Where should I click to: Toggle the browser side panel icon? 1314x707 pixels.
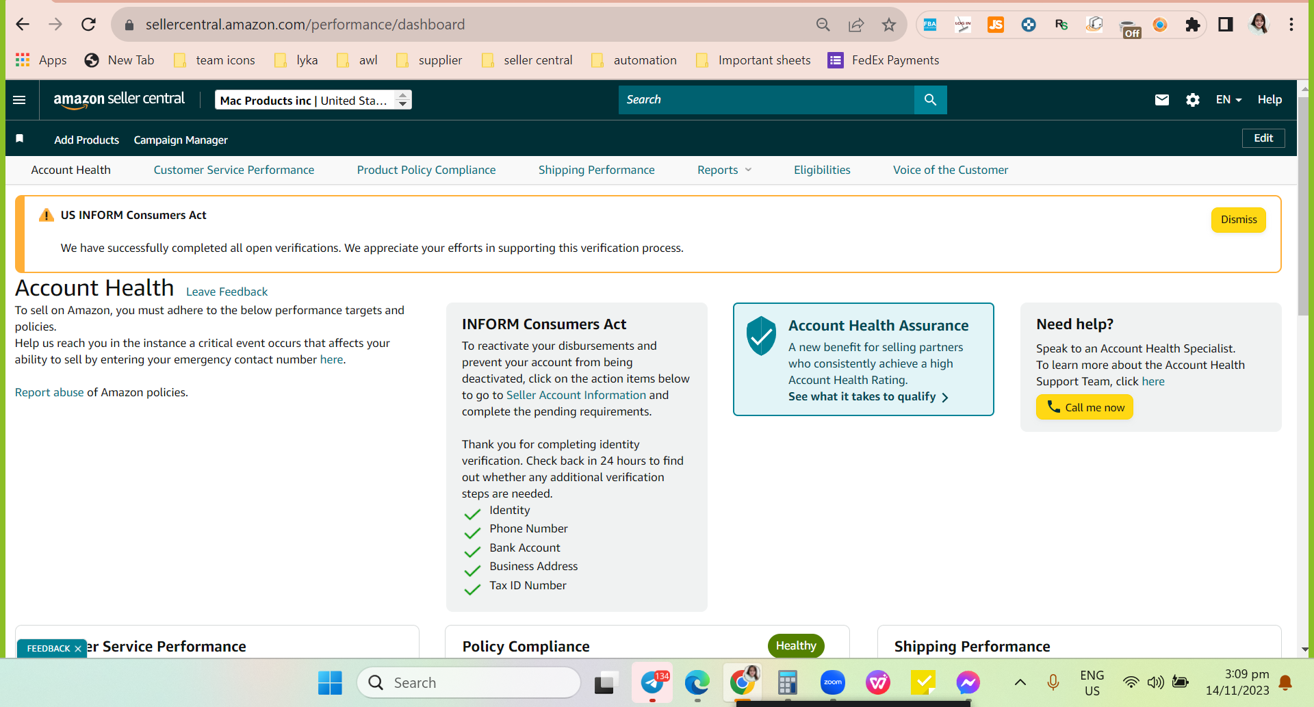click(1226, 25)
